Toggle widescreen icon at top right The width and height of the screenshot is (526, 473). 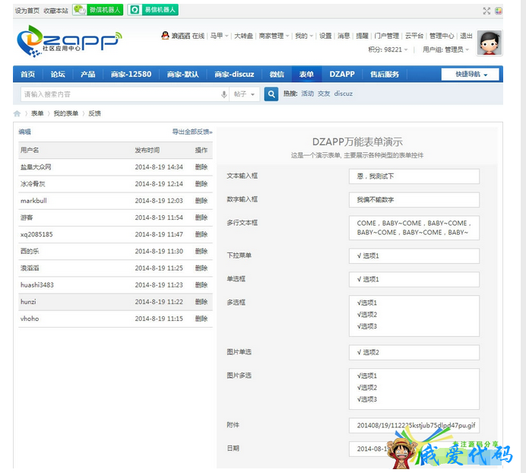click(x=486, y=11)
